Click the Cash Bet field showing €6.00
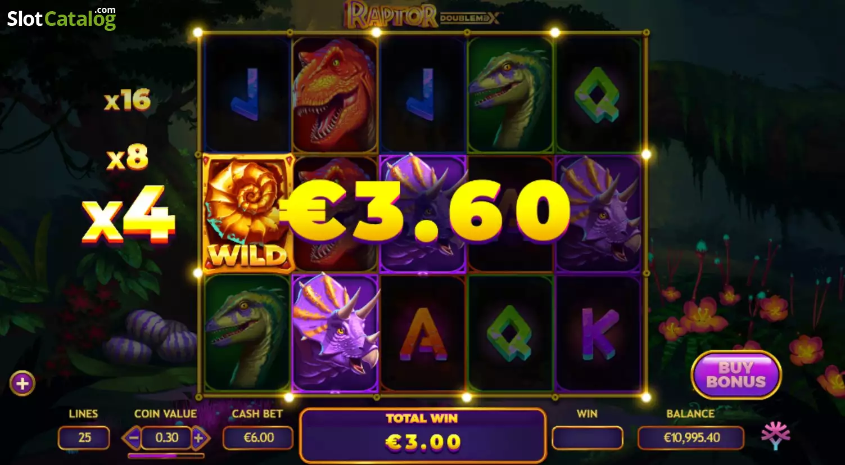845x465 pixels. (x=258, y=437)
